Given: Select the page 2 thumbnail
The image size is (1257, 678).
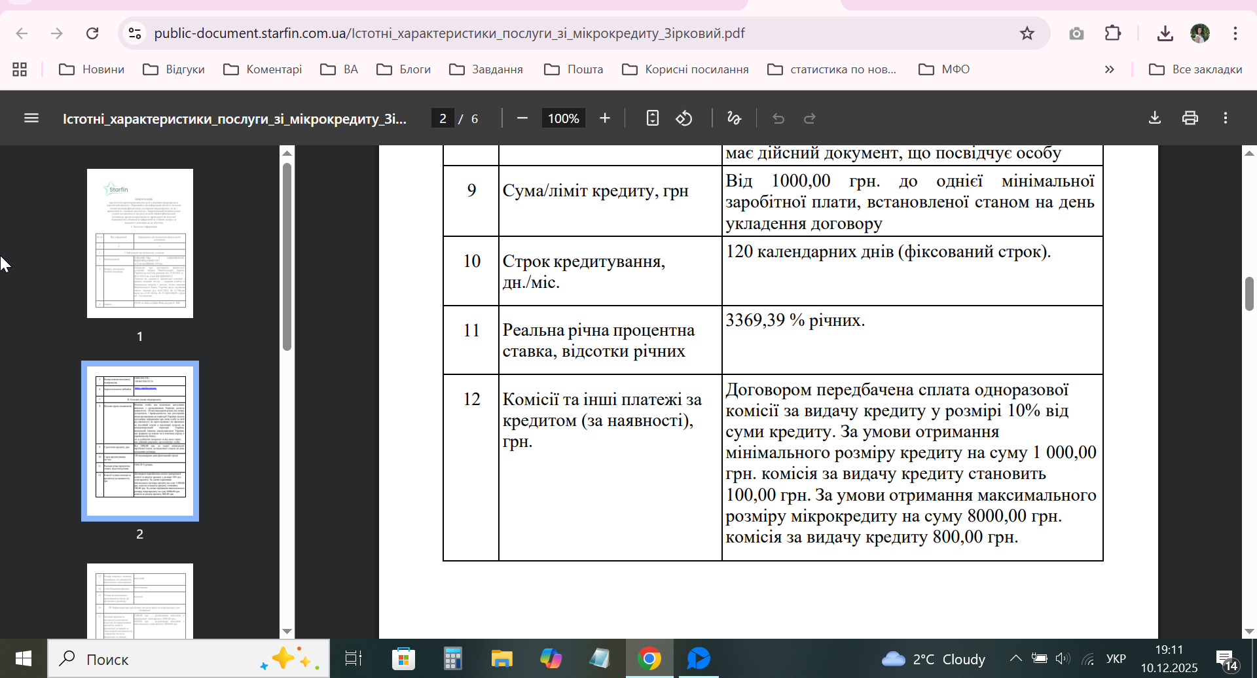Looking at the screenshot, I should (140, 441).
